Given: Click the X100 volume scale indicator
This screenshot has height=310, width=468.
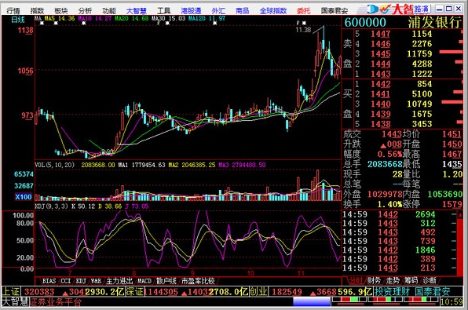Looking at the screenshot, I should [x=24, y=197].
